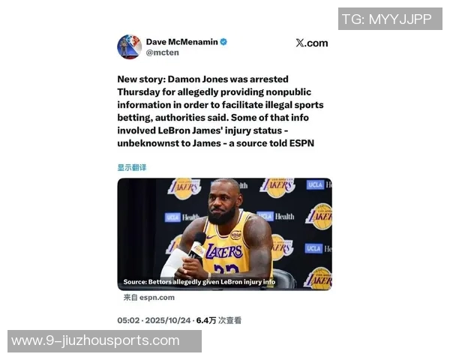Screen dimensions: 450x360
Task: Click the UCLA logo in photo's top-right corner
Action: 315,185
